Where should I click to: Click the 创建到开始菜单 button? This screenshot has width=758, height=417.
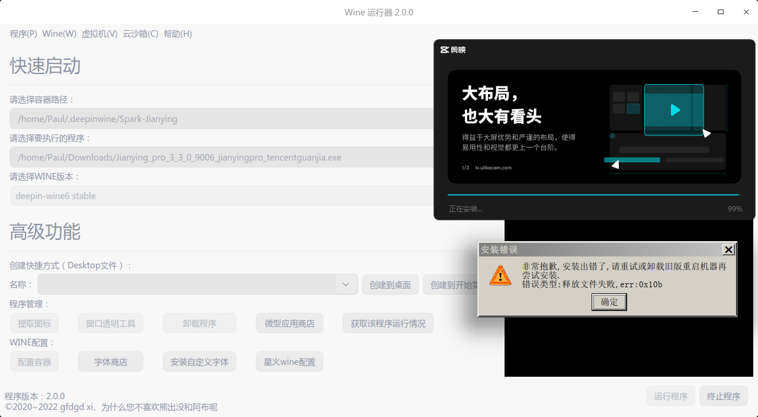click(451, 285)
